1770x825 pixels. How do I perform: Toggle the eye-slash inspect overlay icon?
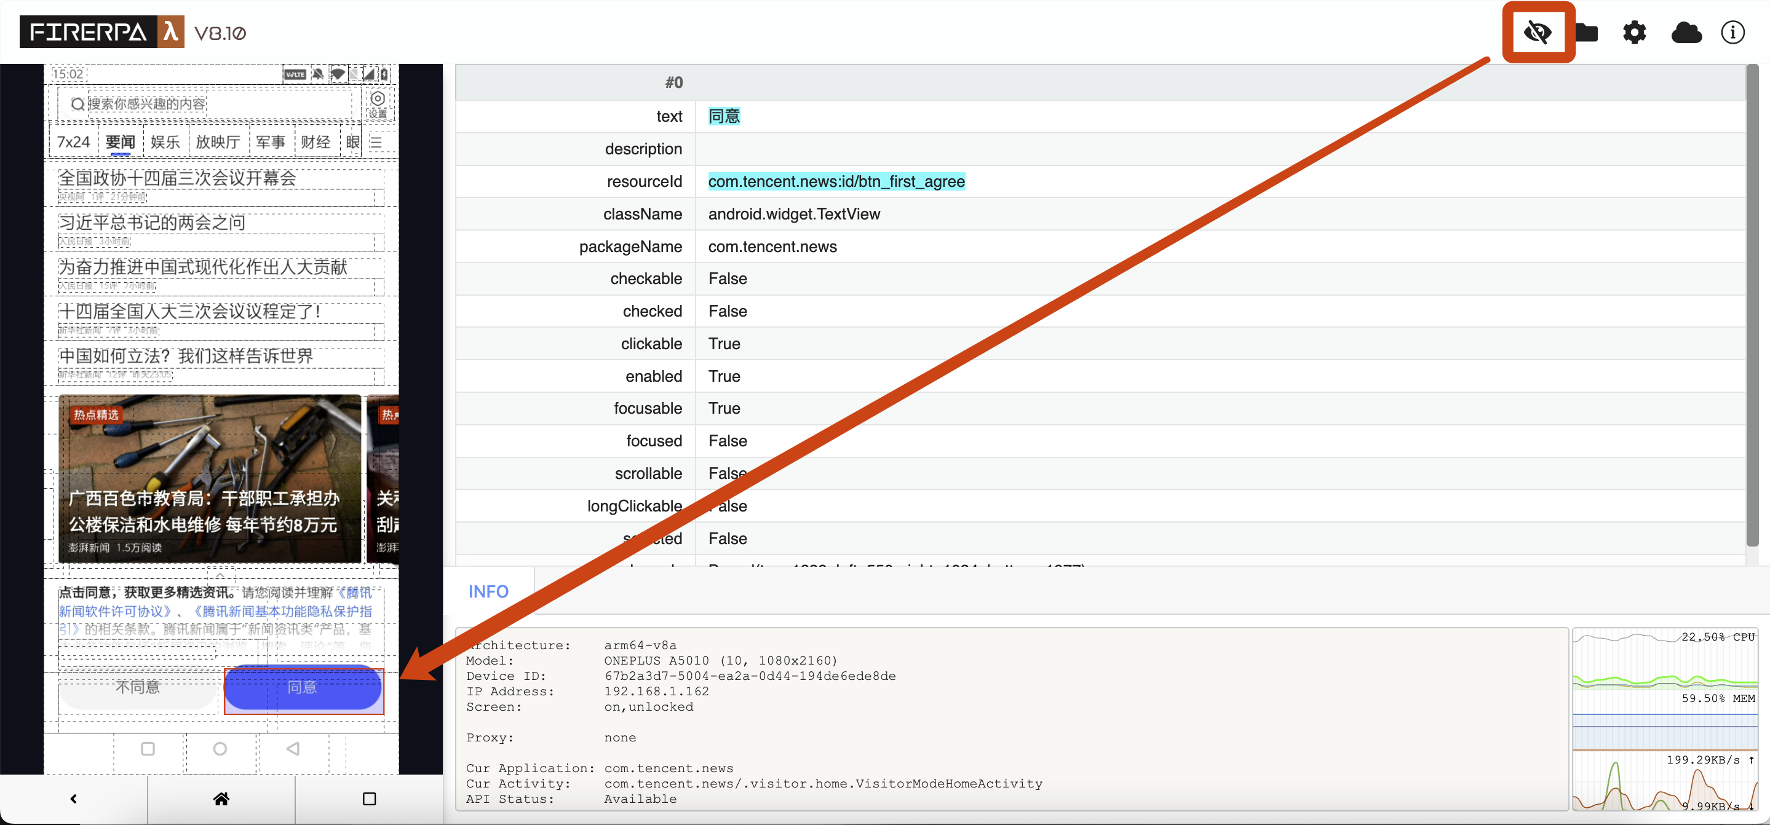[x=1536, y=33]
